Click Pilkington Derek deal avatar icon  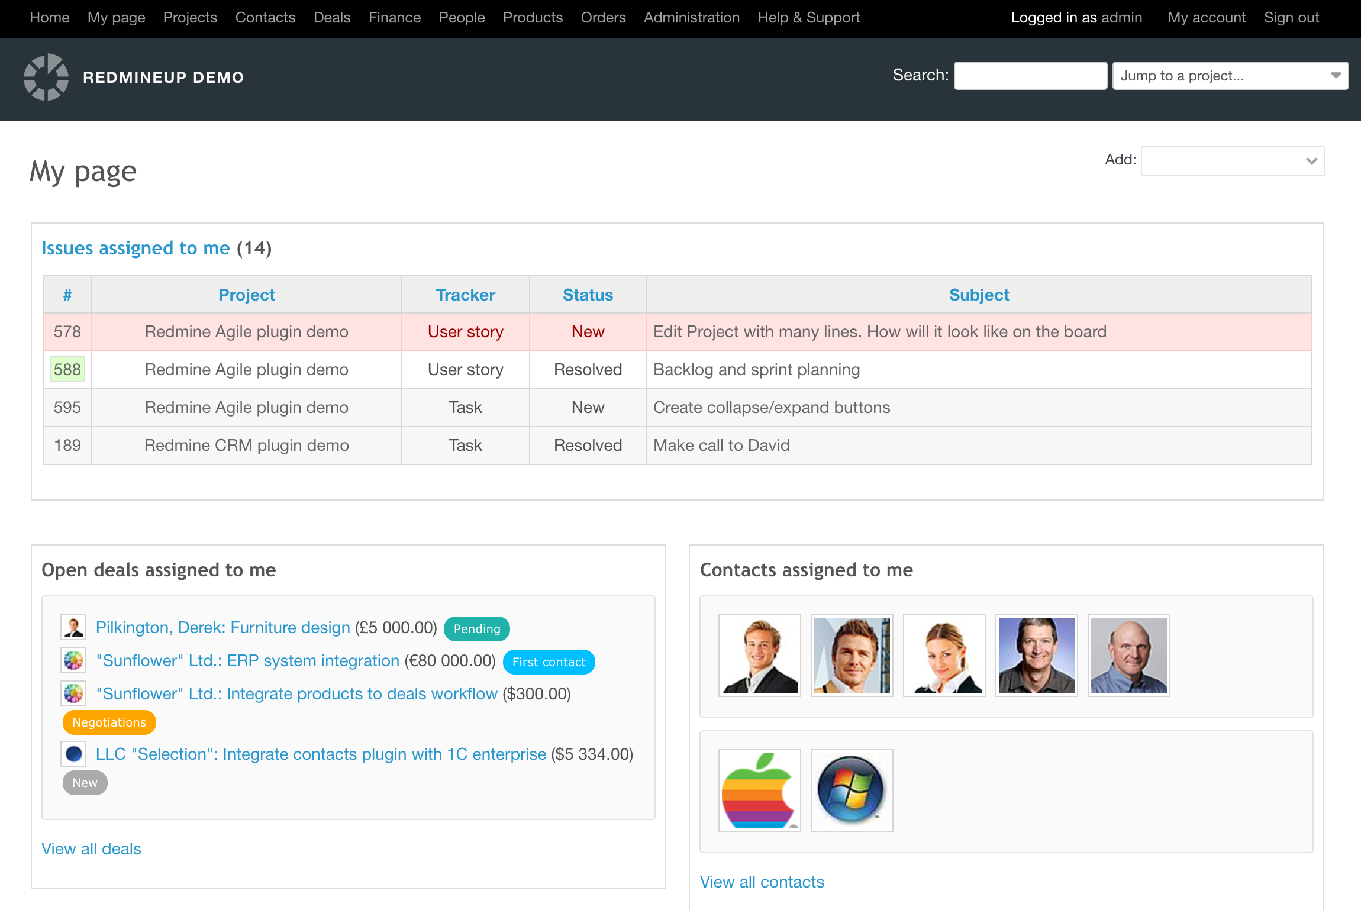pos(74,627)
